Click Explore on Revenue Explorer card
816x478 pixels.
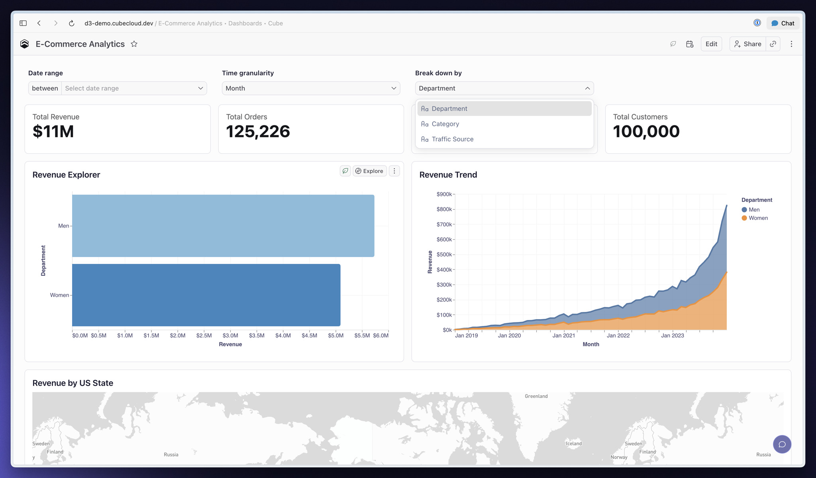click(x=370, y=171)
